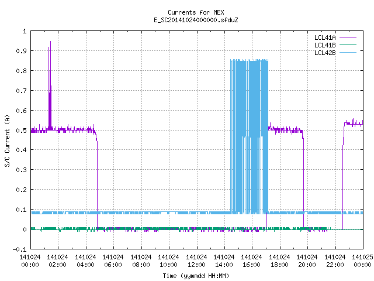
Task: Click the purple LCL41A rising edge after 22:00
Action: [x=343, y=186]
